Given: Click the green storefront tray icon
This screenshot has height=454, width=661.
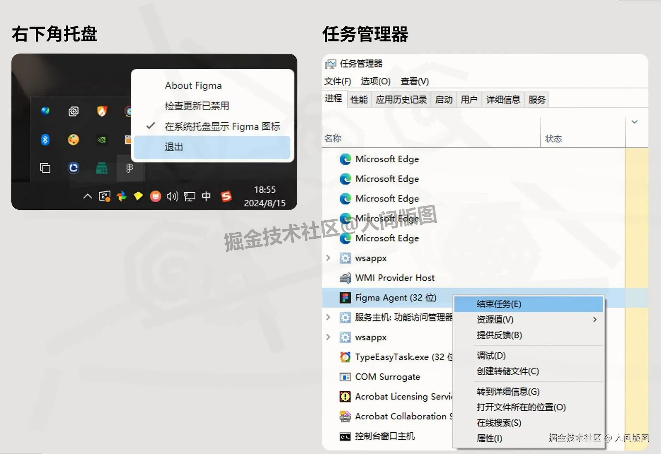Looking at the screenshot, I should [x=102, y=168].
